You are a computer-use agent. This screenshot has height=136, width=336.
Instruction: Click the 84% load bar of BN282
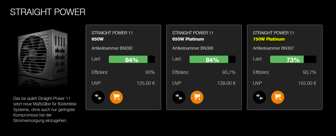click(131, 60)
